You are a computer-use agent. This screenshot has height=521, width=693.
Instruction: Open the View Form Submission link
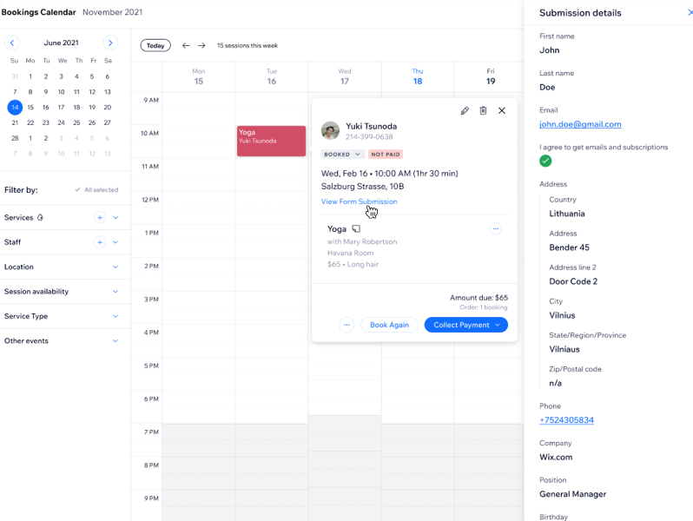(x=359, y=201)
